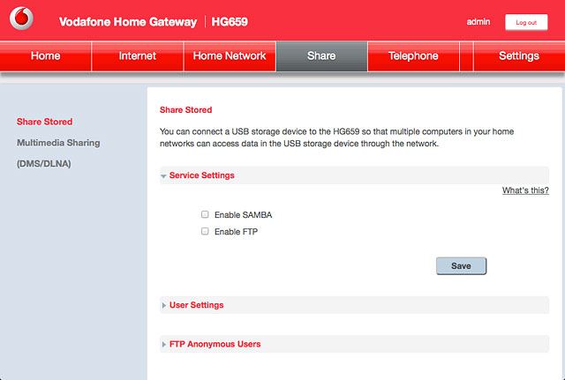Open the Home Network tab
Image resolution: width=565 pixels, height=380 pixels.
point(230,56)
